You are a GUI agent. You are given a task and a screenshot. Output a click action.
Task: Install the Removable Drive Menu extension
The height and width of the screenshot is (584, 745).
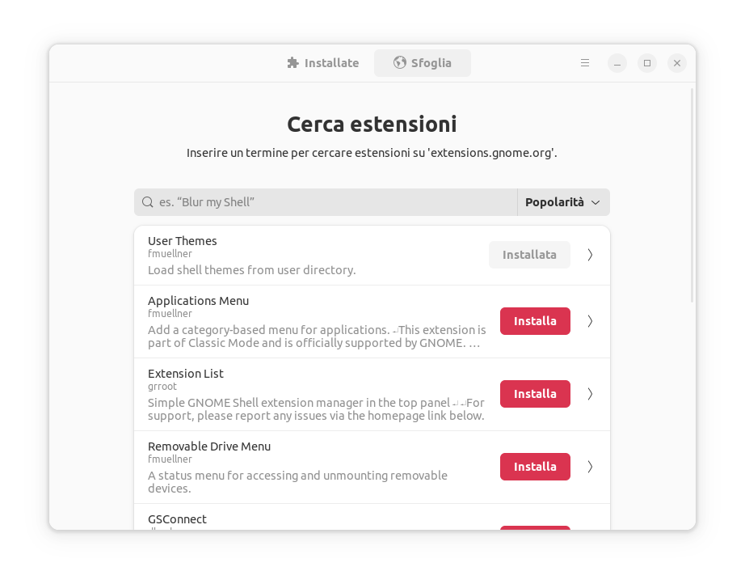[535, 467]
